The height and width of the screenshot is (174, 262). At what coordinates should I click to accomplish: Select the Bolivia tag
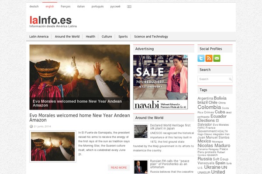pyautogui.click(x=220, y=98)
